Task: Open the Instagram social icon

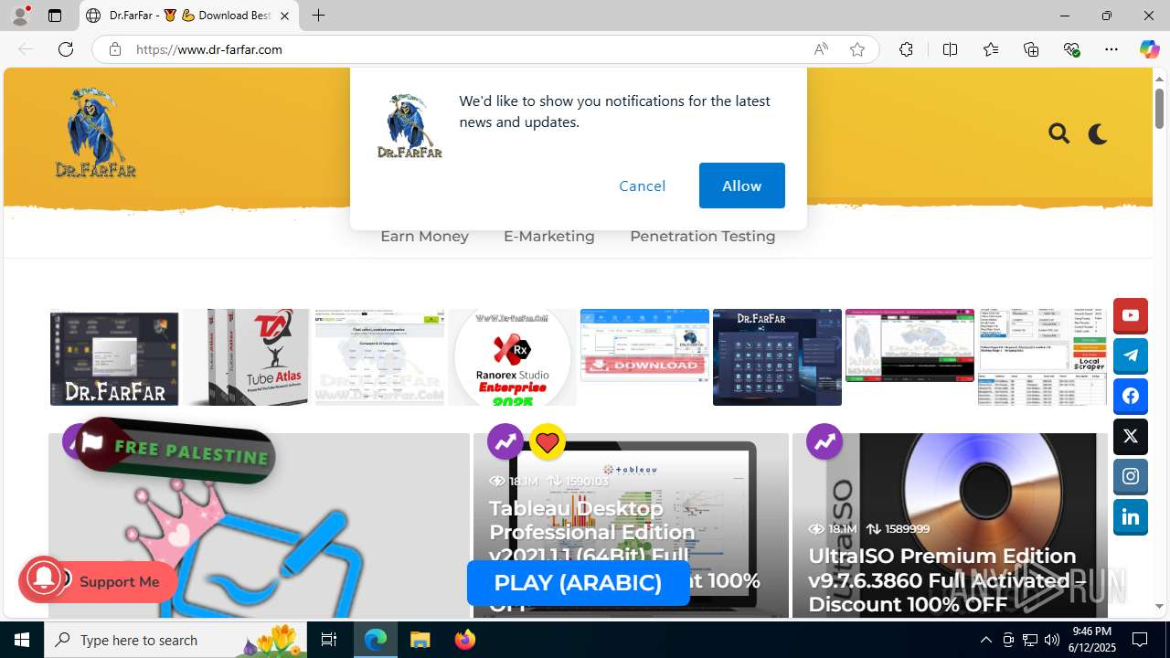Action: coord(1131,476)
